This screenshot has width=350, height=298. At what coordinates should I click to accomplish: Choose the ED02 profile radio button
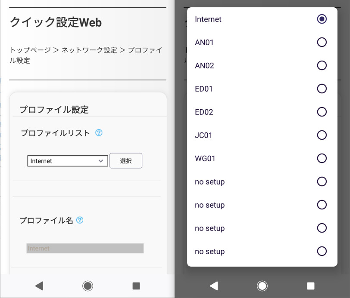click(322, 112)
